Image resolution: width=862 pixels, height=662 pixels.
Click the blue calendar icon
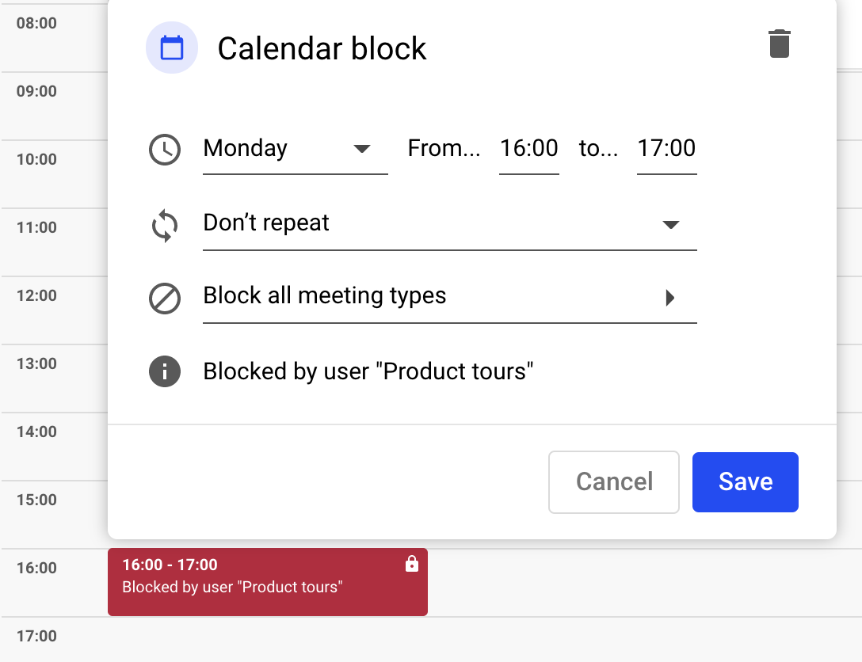172,48
